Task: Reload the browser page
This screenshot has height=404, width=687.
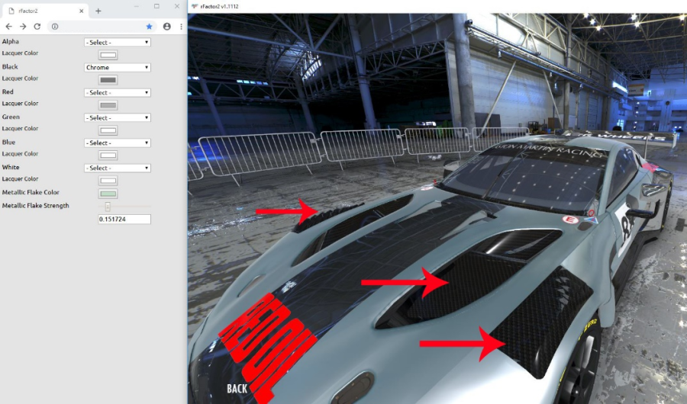Action: (x=37, y=27)
